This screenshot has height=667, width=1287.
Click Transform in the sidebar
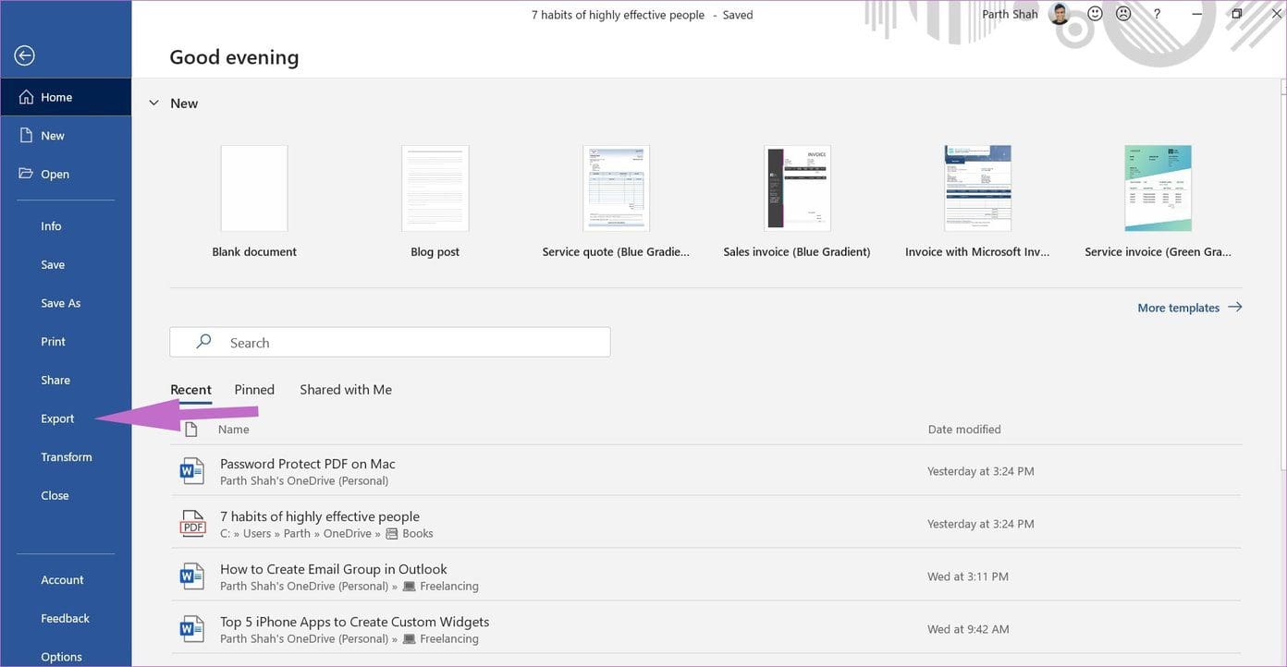66,457
